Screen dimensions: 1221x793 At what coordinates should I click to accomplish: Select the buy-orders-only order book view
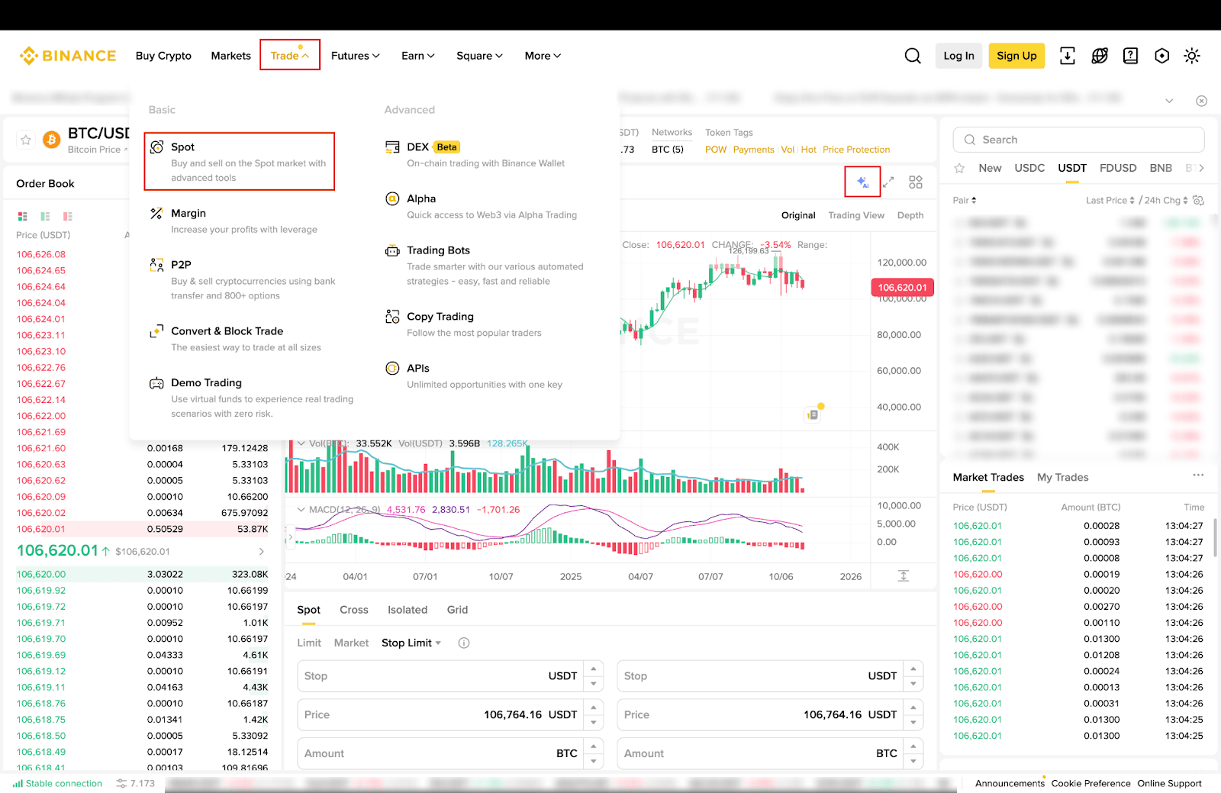point(43,216)
